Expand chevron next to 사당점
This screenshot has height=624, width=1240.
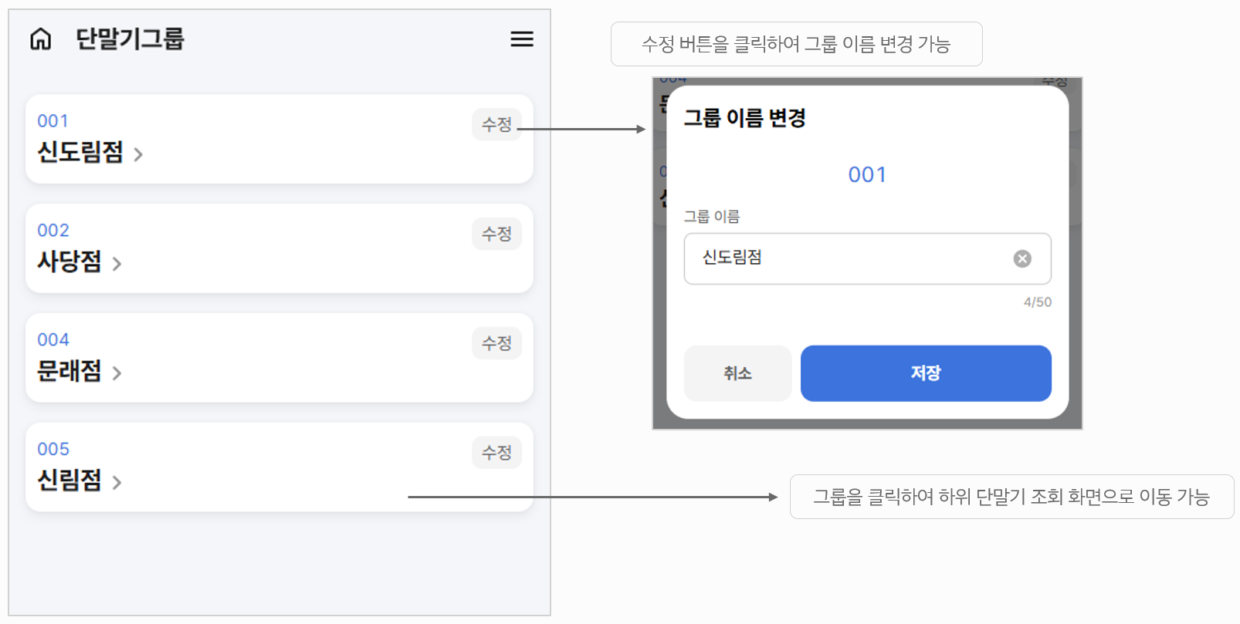click(x=117, y=264)
